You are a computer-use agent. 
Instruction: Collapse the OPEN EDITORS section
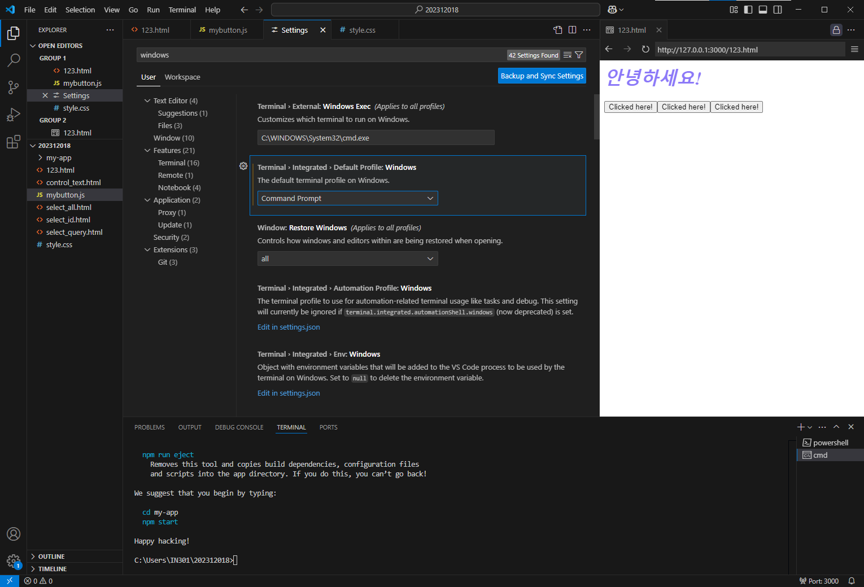(x=60, y=46)
